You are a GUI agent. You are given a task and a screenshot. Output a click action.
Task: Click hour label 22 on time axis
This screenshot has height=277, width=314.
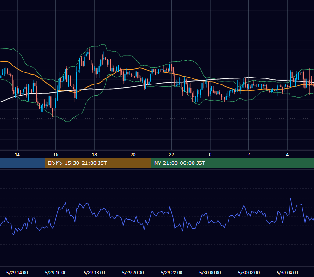171,155
